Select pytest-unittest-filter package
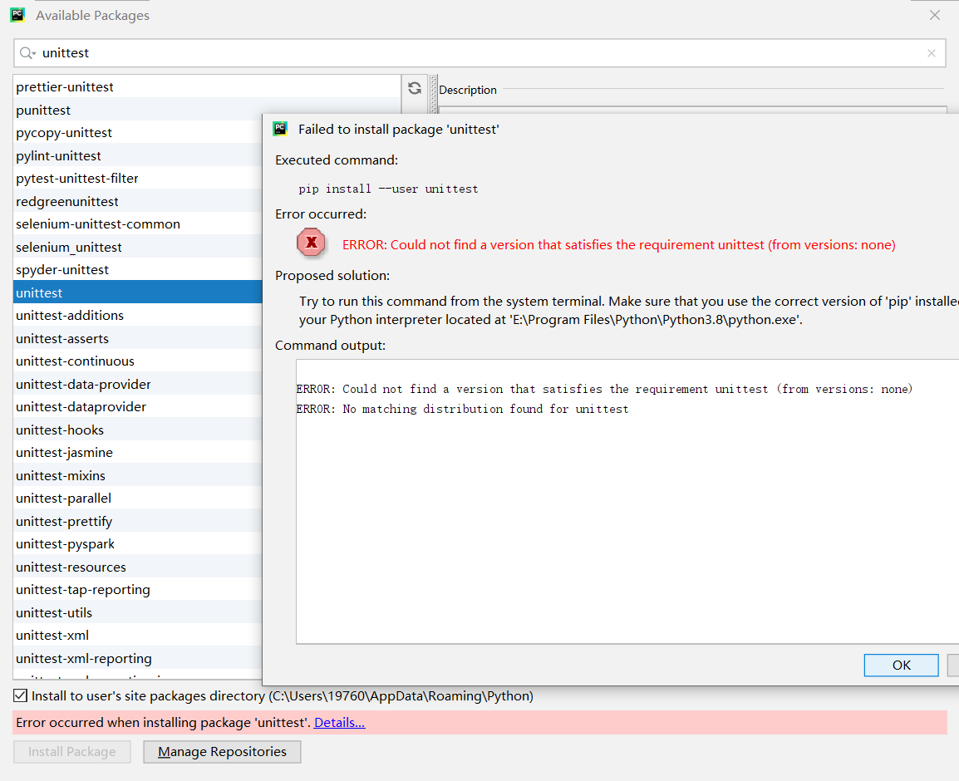This screenshot has width=959, height=781. (x=138, y=179)
